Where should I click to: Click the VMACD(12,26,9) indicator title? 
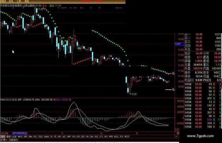coord(8,100)
